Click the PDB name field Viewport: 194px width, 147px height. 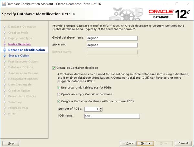tap(112, 116)
